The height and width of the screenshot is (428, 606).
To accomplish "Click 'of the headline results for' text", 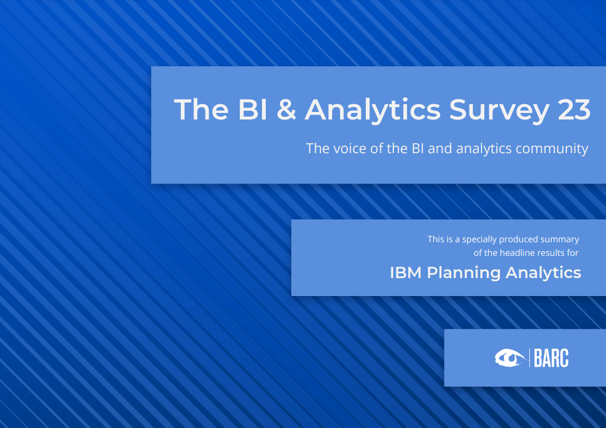I will click(x=526, y=253).
